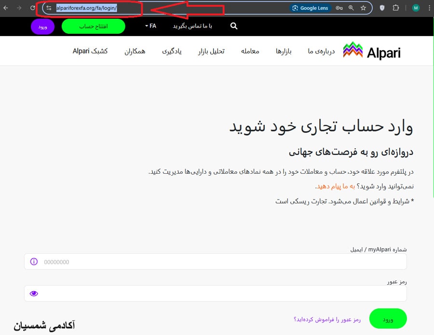The height and width of the screenshot is (335, 434).
Task: Open the معامله menu item
Action: click(250, 51)
